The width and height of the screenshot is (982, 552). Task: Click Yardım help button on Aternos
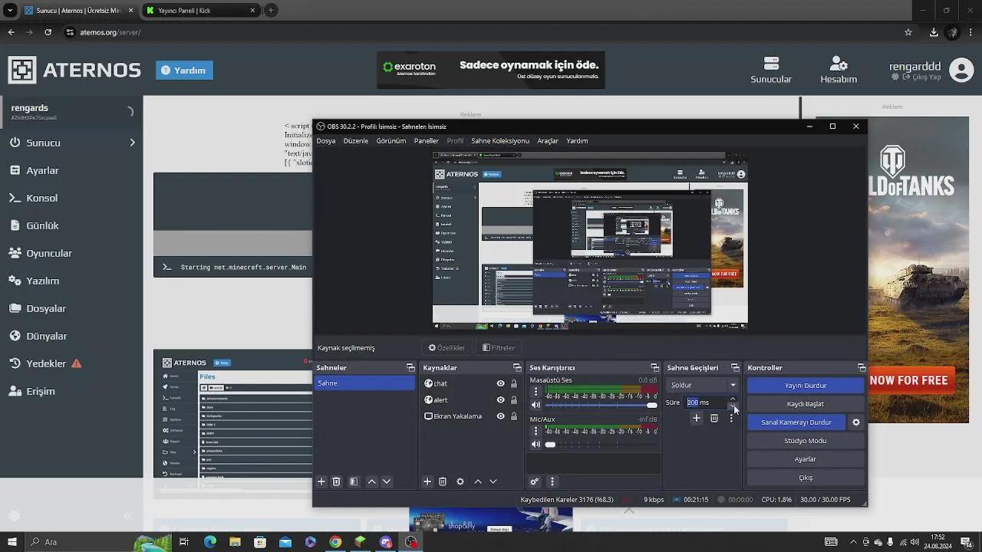pyautogui.click(x=184, y=71)
